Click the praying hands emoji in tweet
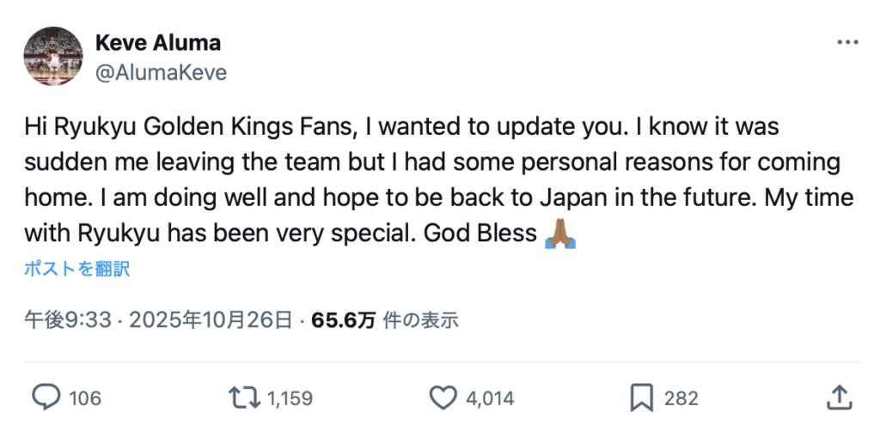Screen dimensions: 880x431 (560, 233)
